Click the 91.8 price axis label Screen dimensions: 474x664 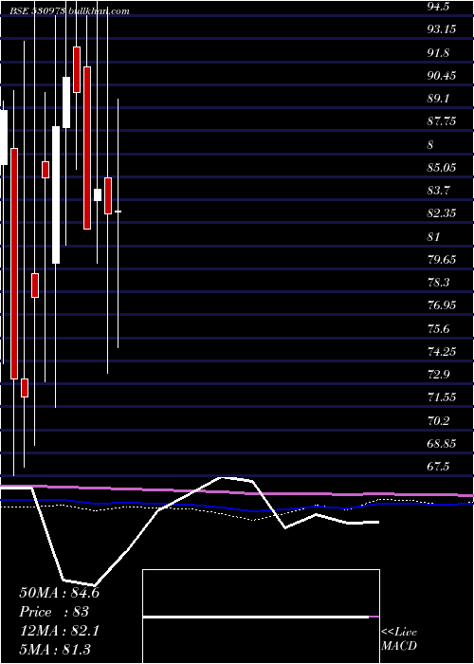[438, 53]
